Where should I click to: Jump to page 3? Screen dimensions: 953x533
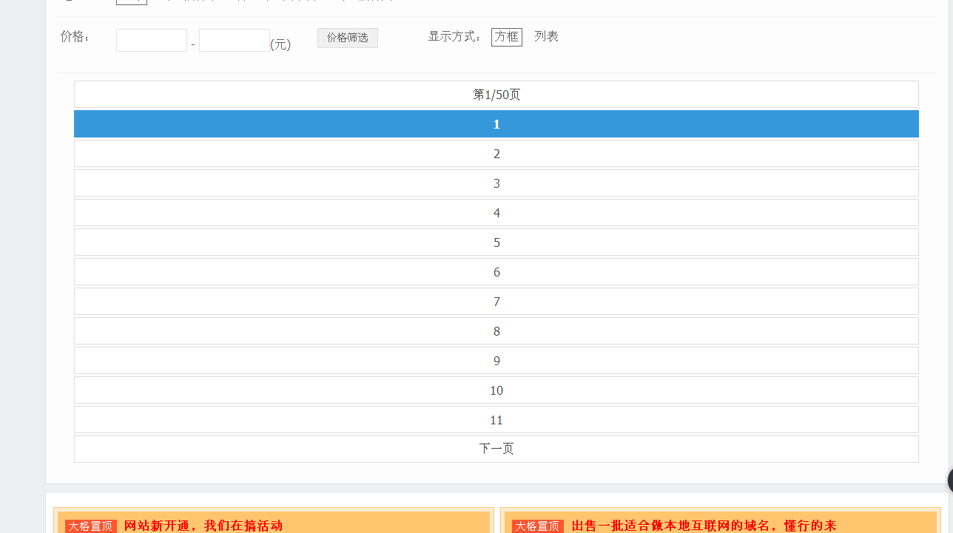tap(496, 183)
